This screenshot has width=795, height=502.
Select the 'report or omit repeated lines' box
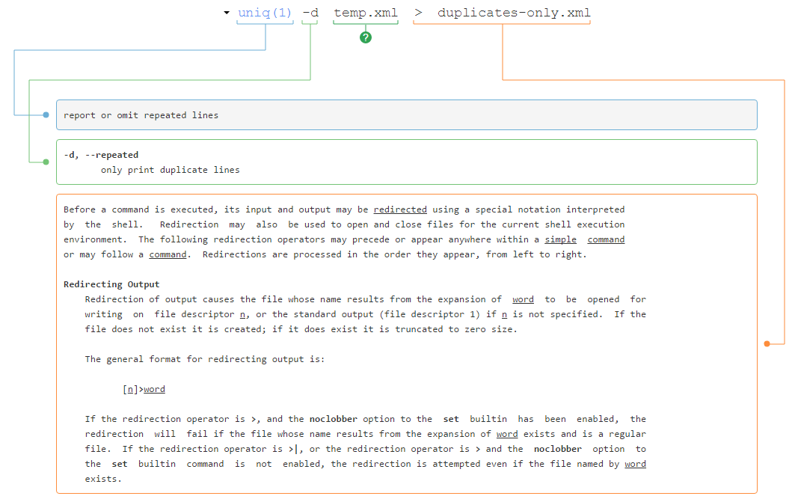click(x=406, y=115)
